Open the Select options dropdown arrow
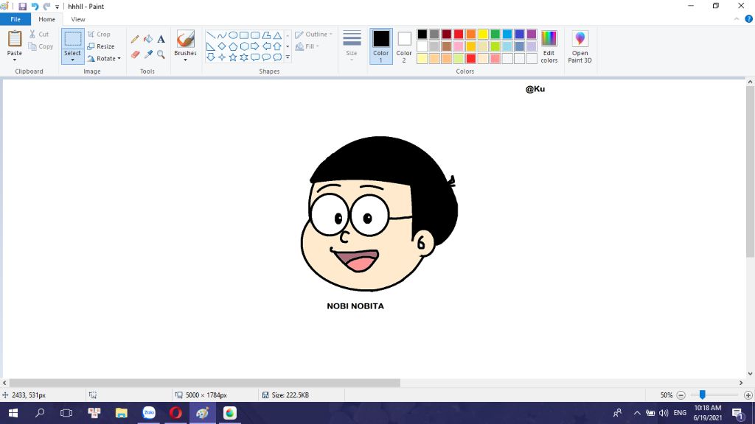 (73, 60)
